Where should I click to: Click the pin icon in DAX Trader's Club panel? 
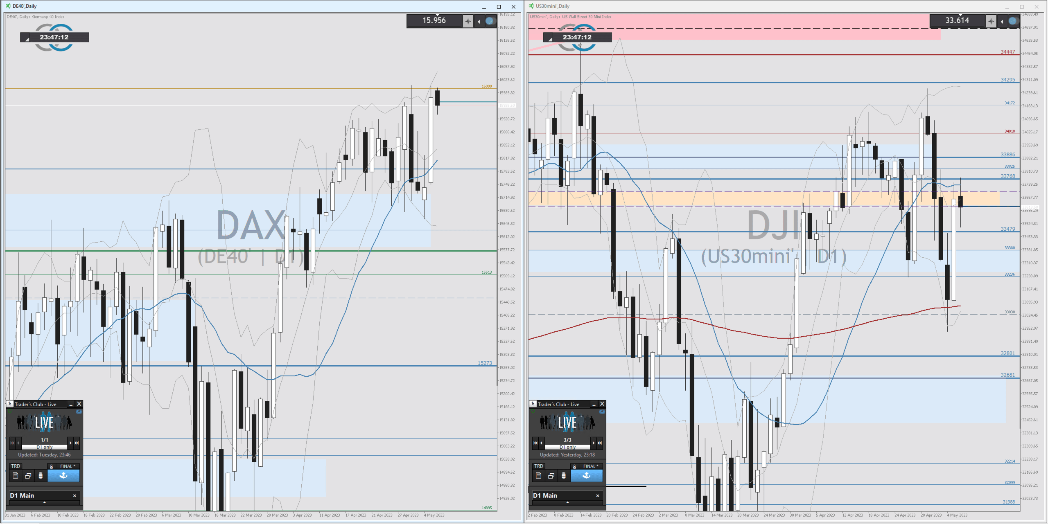(x=10, y=404)
